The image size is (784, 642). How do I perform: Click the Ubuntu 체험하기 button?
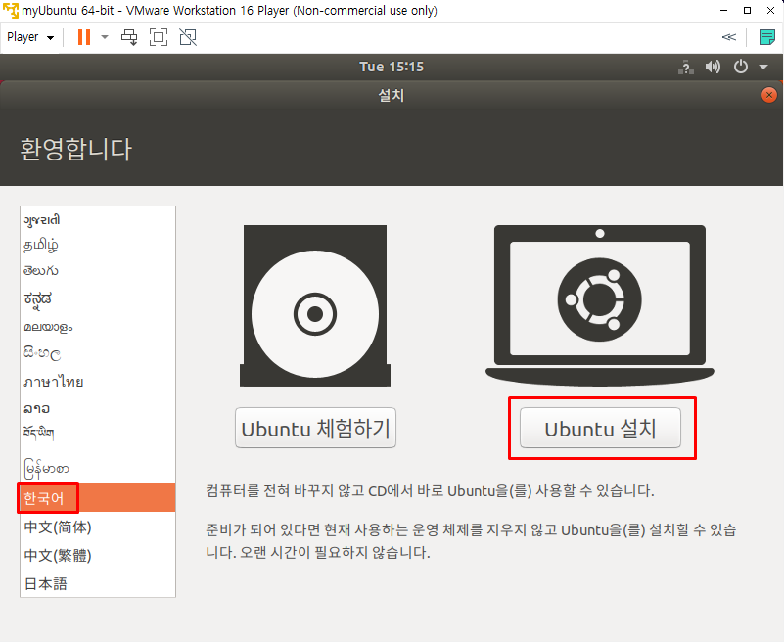[x=315, y=428]
